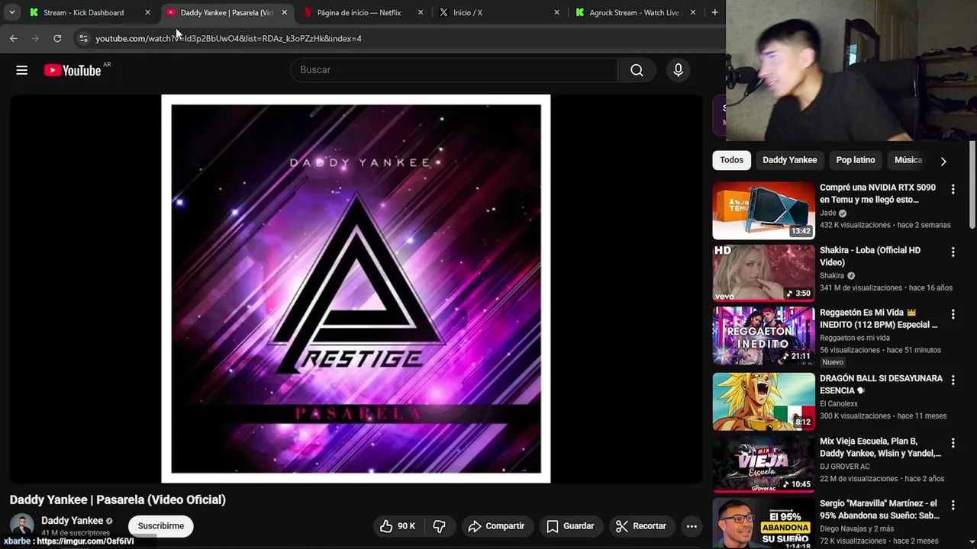Image resolution: width=977 pixels, height=549 pixels.
Task: Go to the YouTube home logo
Action: pos(73,70)
